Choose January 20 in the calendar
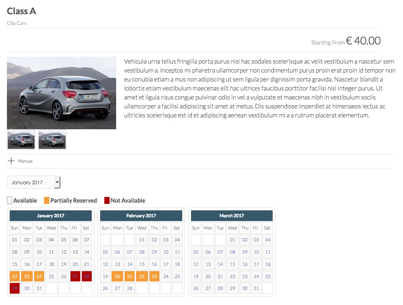 pyautogui.click(x=75, y=264)
